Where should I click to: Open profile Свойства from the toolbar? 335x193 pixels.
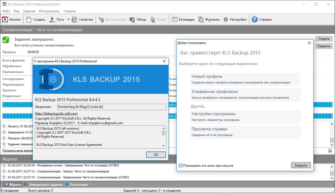click(x=83, y=20)
